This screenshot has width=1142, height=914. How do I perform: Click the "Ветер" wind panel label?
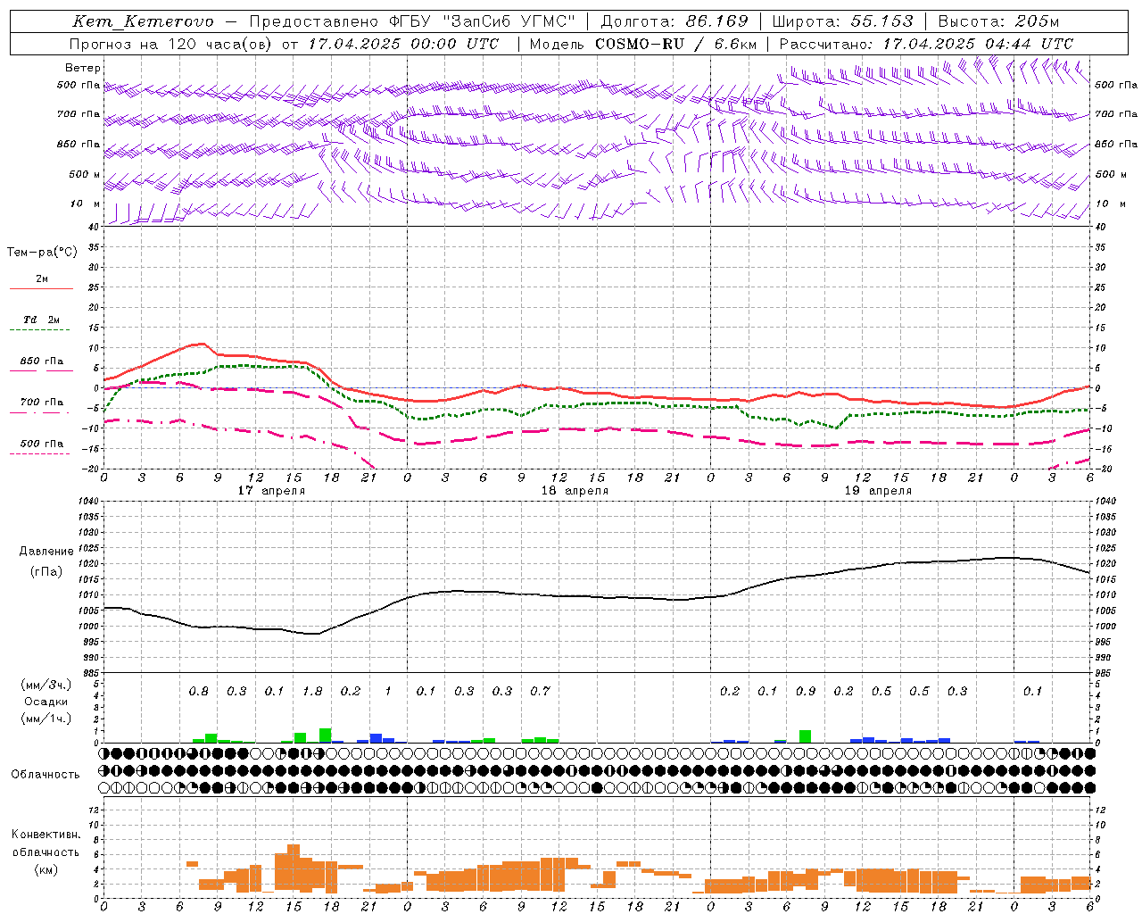(x=83, y=68)
